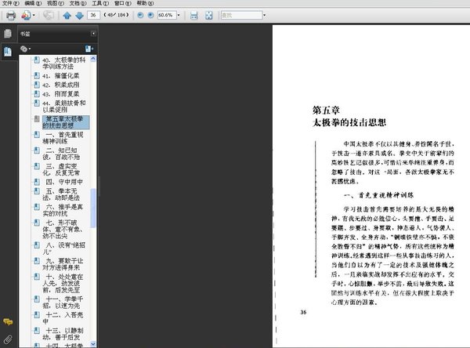Image resolution: width=470 pixels, height=348 pixels.
Task: Open the zoom level dropdown arrow
Action: pyautogui.click(x=179, y=15)
